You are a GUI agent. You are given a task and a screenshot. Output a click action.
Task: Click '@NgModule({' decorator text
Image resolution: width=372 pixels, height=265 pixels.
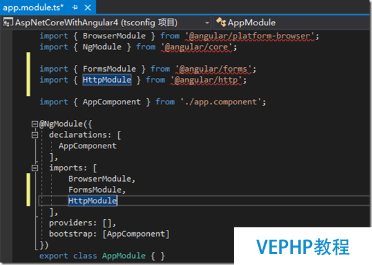(66, 124)
